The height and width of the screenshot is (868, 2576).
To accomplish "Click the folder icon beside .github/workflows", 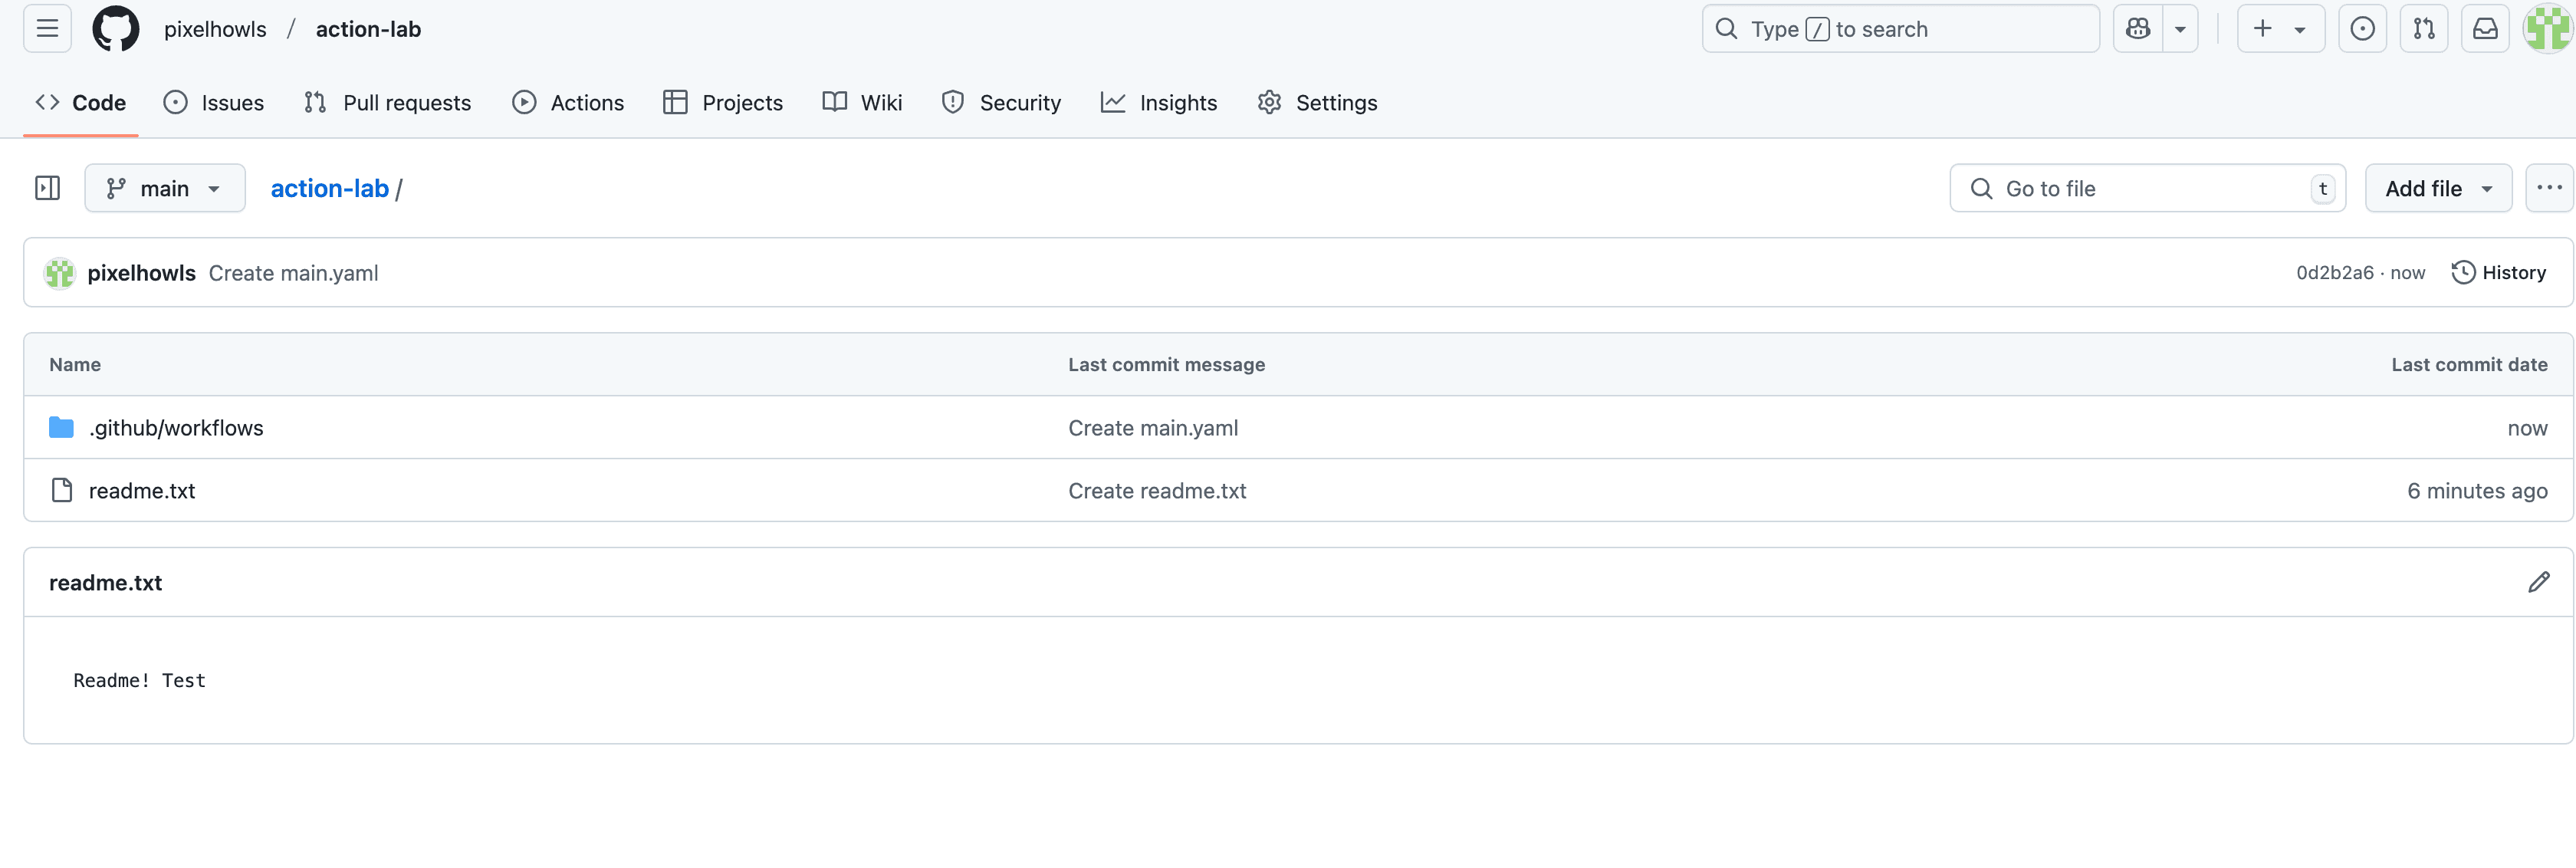I will [61, 428].
